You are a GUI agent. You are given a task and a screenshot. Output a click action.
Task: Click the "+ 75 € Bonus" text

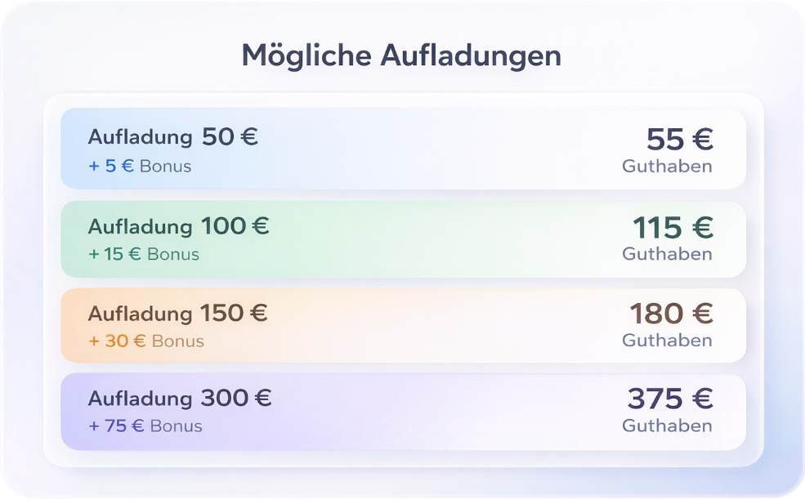point(145,426)
